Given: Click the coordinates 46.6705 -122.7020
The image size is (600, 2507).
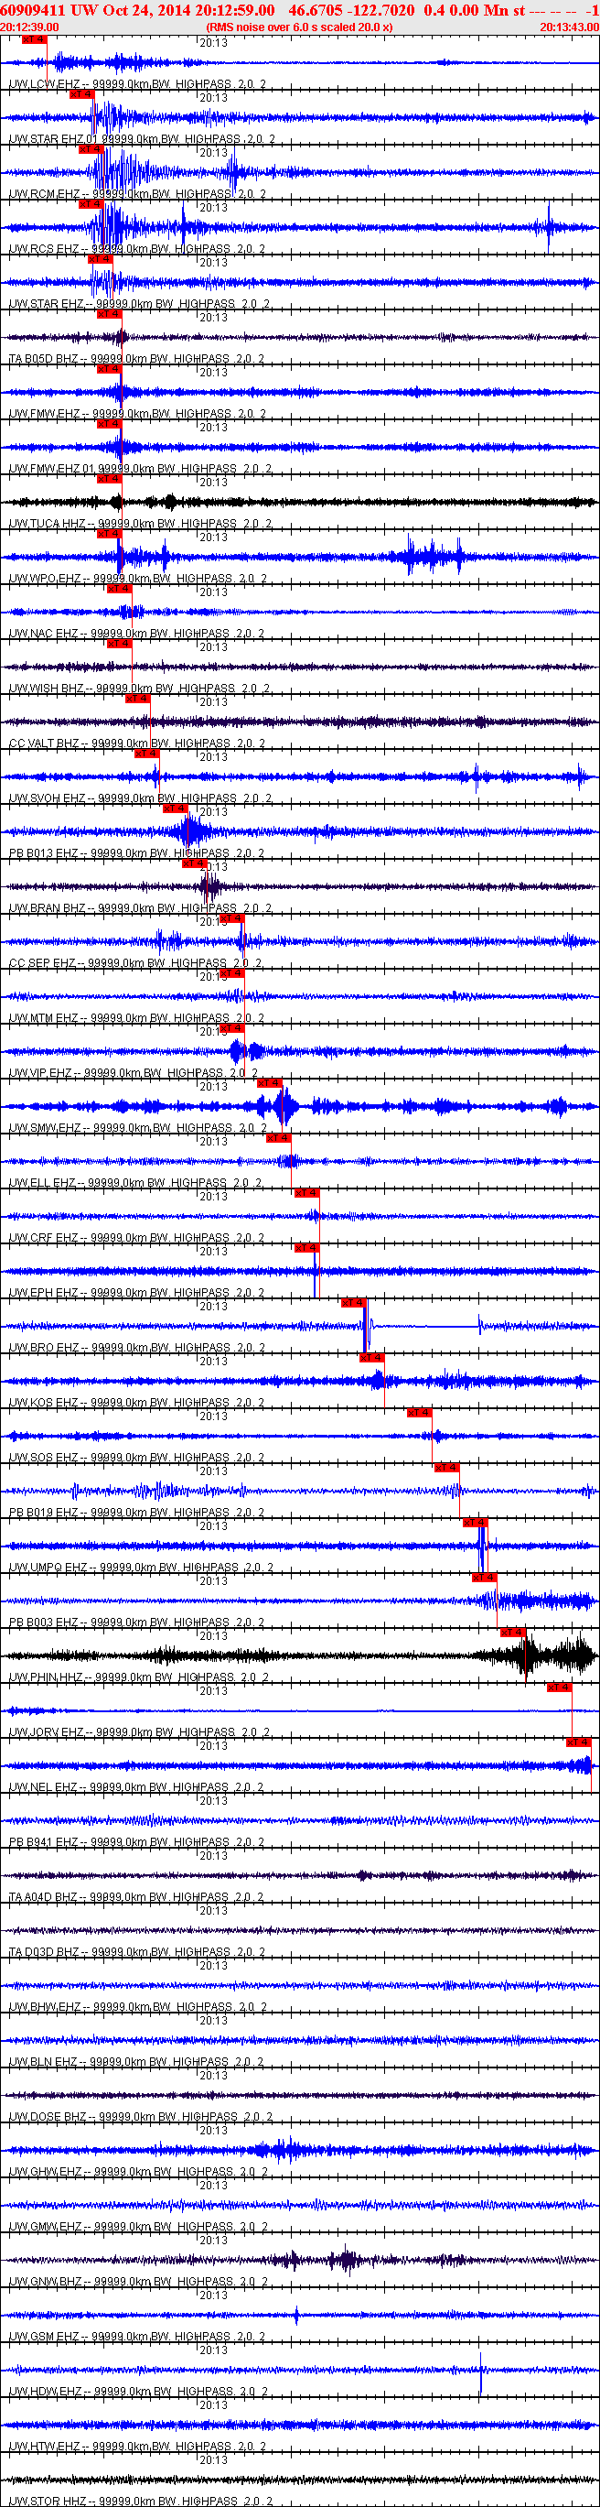Looking at the screenshot, I should click(351, 10).
